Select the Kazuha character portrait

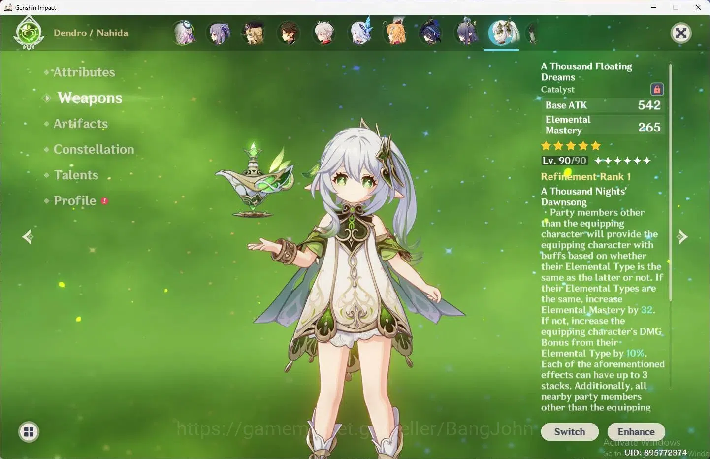click(324, 33)
